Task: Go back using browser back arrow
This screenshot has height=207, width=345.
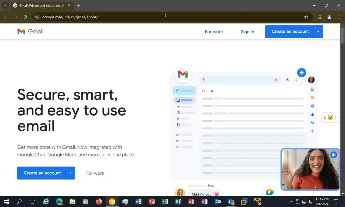Action: pos(6,17)
